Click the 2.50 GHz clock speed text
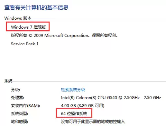The height and width of the screenshot is (126, 166). tap(152, 98)
